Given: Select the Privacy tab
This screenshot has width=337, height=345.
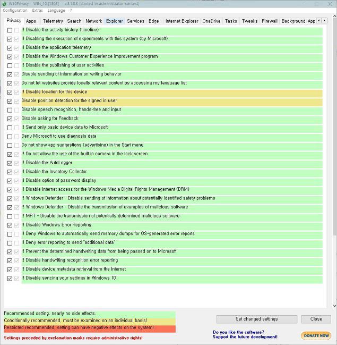Looking at the screenshot, I should 14,20.
